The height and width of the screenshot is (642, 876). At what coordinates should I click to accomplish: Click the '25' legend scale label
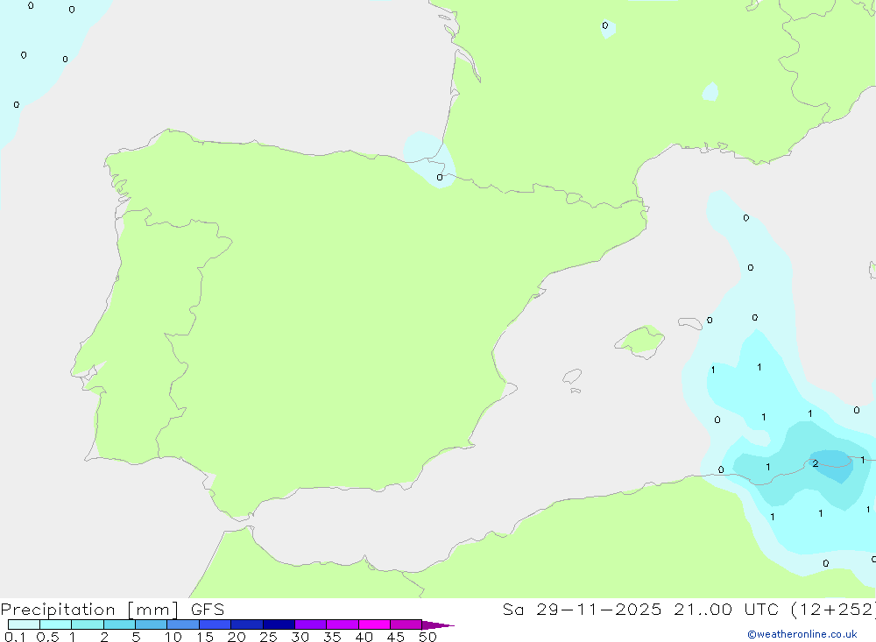pyautogui.click(x=268, y=637)
